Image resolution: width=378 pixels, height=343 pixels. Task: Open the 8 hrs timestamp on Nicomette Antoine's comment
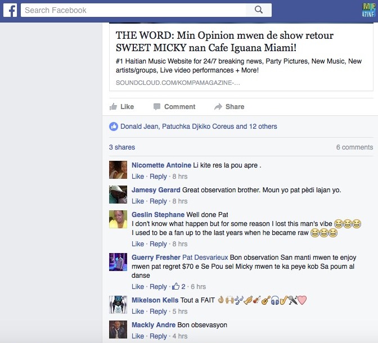(180, 177)
